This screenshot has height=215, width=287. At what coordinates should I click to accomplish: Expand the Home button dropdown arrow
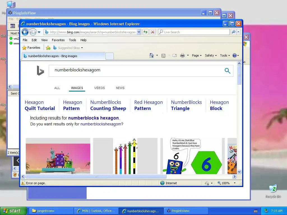(157, 55)
